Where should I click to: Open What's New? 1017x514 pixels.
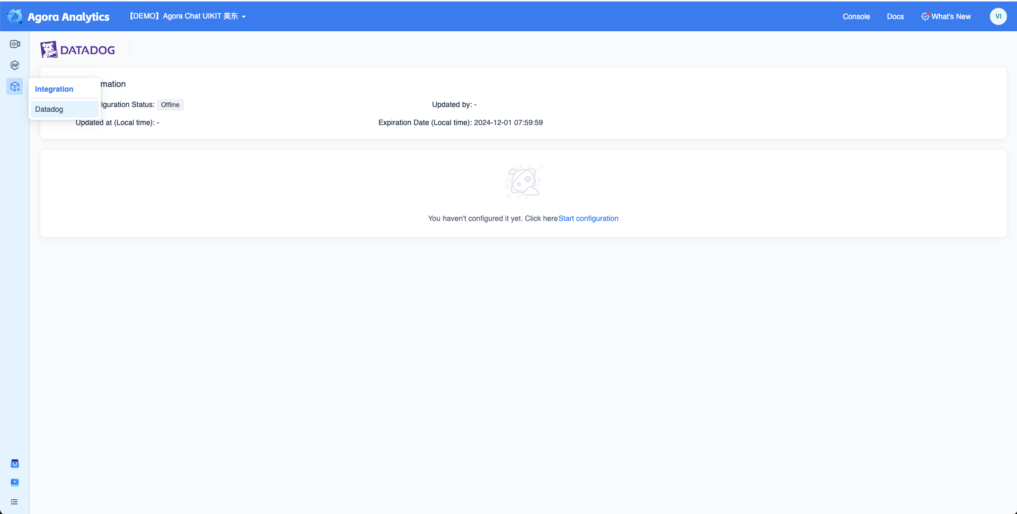(x=946, y=16)
